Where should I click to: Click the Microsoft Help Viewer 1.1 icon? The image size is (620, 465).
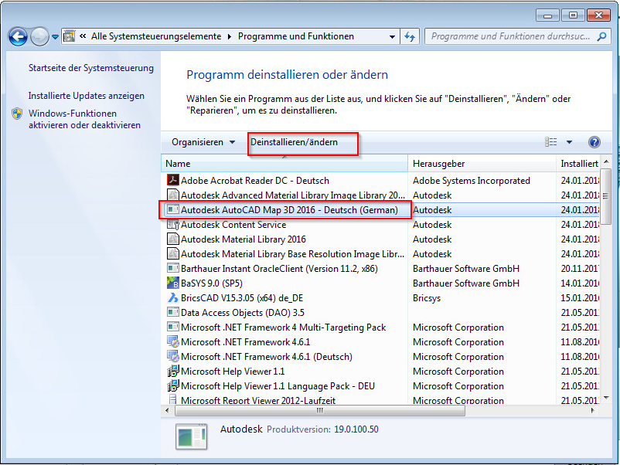click(x=173, y=372)
